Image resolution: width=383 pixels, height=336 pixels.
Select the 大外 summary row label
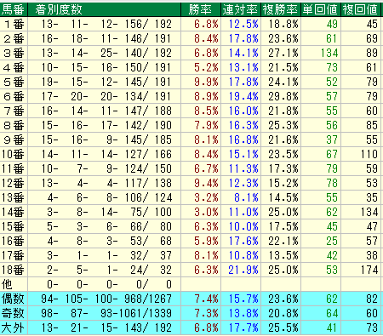13,328
